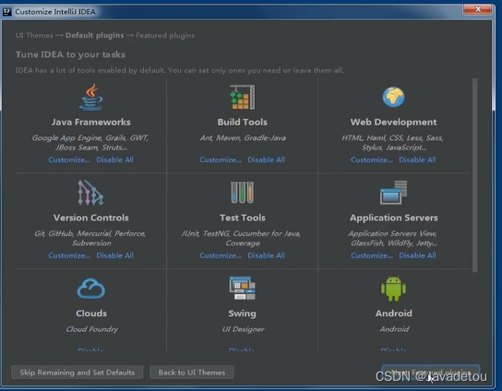The width and height of the screenshot is (502, 391).
Task: Click the Android robot icon
Action: click(393, 289)
